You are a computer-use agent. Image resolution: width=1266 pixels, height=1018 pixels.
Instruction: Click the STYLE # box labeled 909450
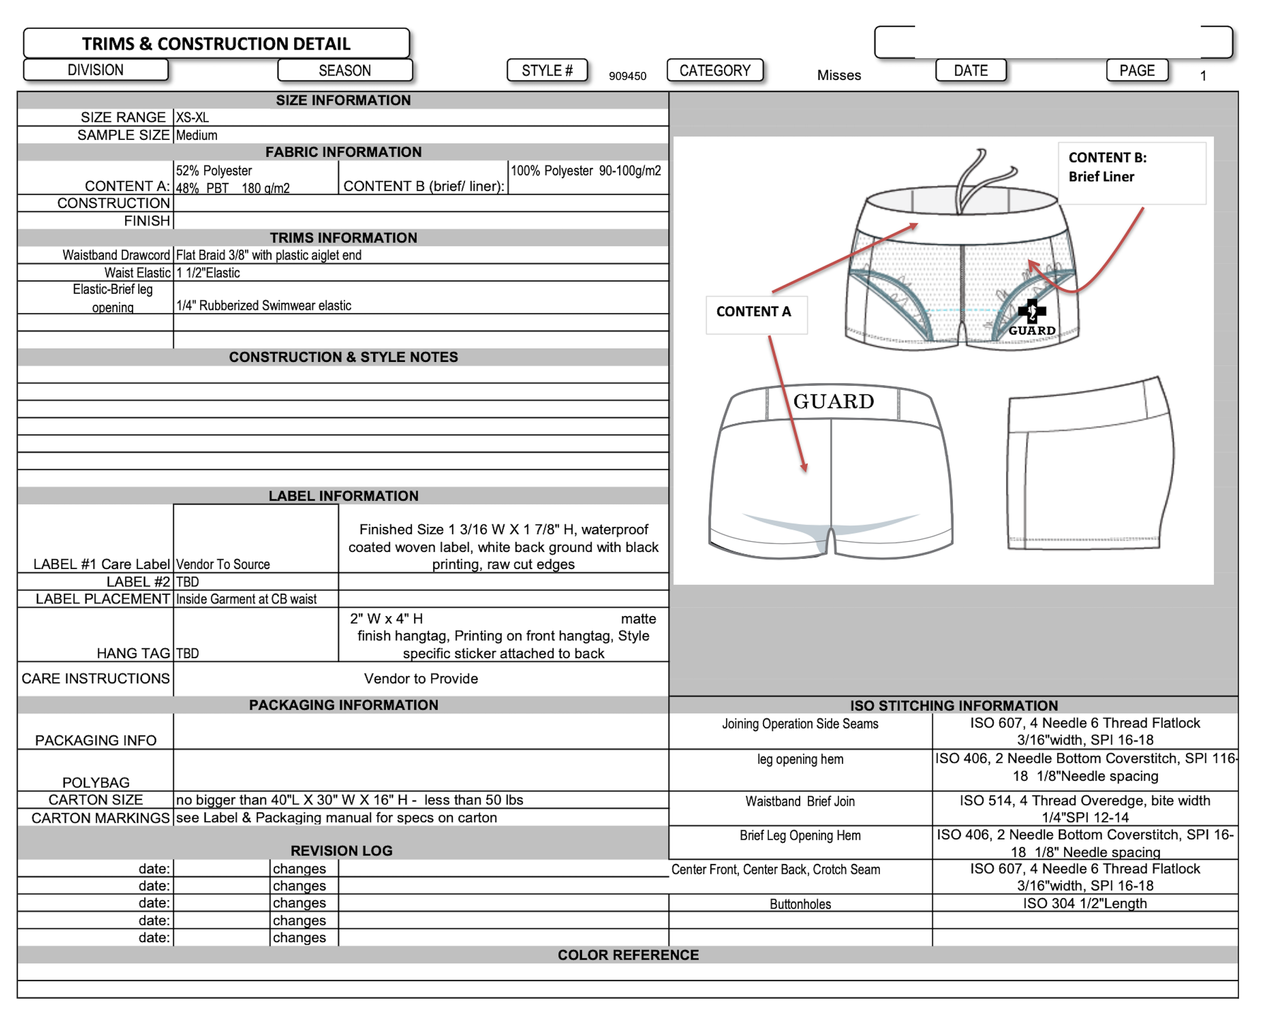tap(547, 70)
